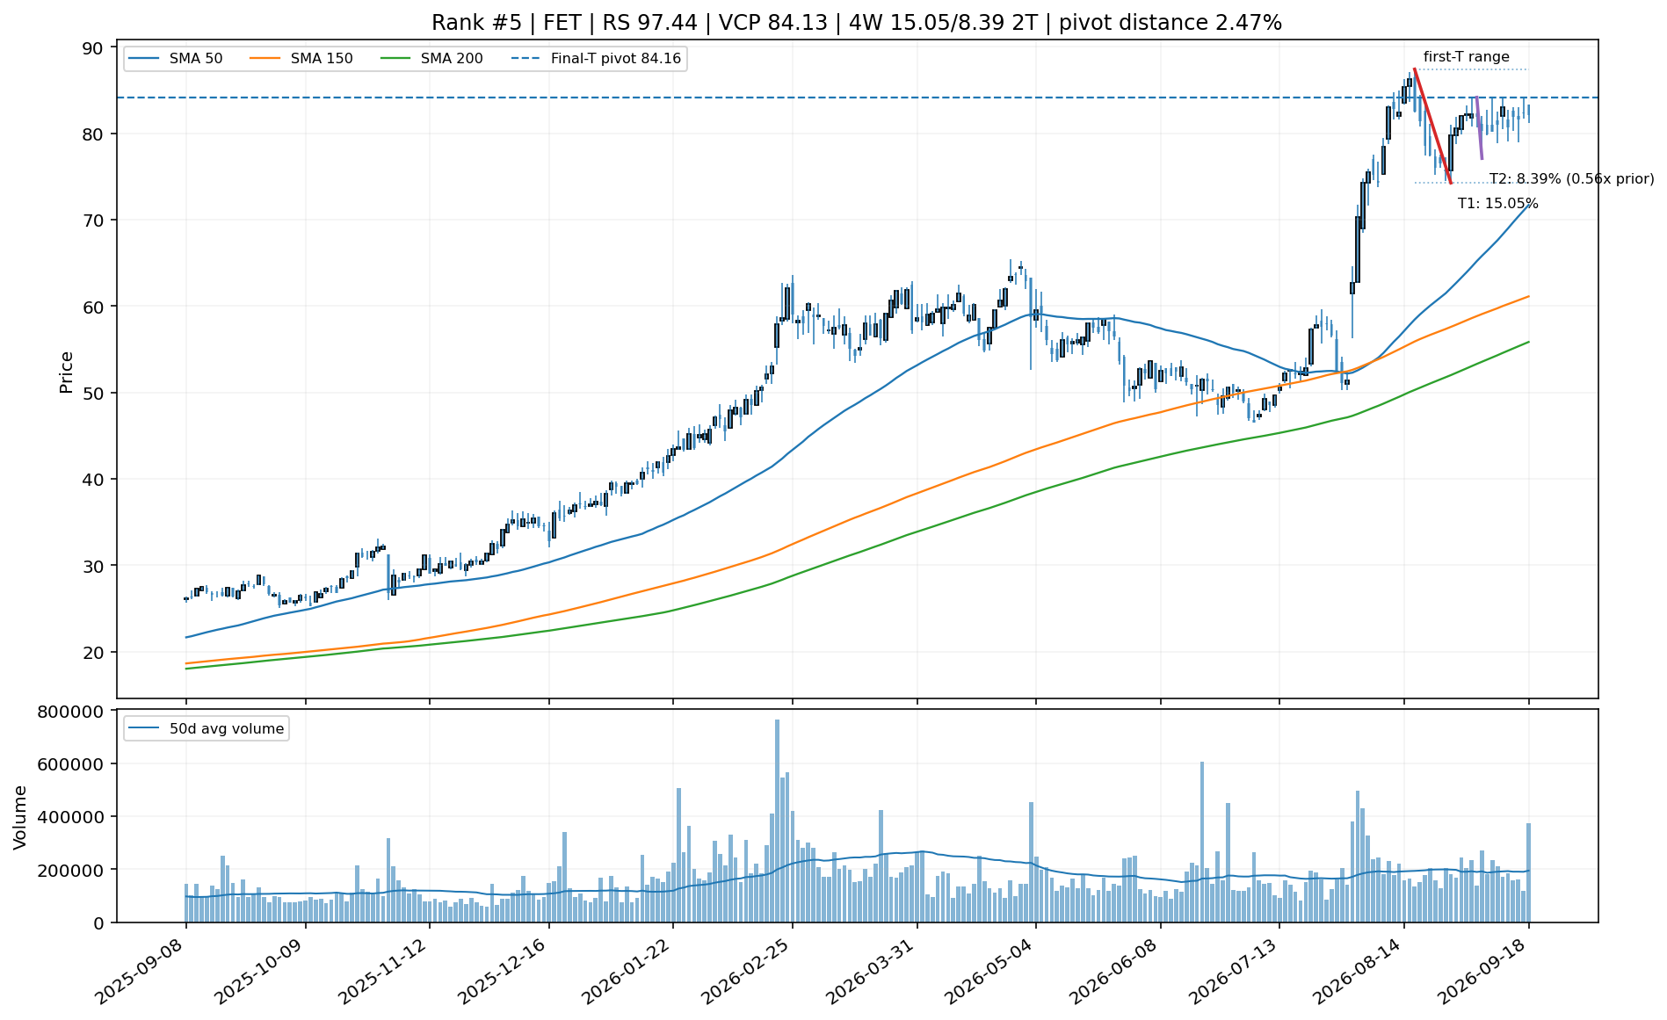Click the 'T2: 8.39% (0.56x prior)' annotation
The width and height of the screenshot is (1667, 1020).
coord(1571,179)
